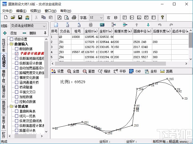Click the first window layout icon
The height and width of the screenshot is (144, 193).
tap(125, 18)
